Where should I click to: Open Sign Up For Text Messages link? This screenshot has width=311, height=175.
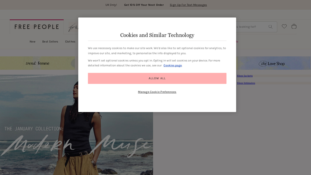188,5
